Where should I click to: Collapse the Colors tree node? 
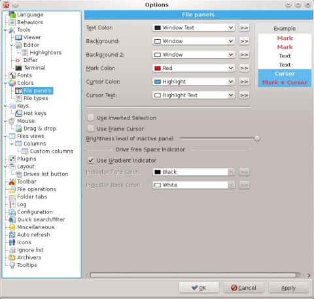point(5,83)
